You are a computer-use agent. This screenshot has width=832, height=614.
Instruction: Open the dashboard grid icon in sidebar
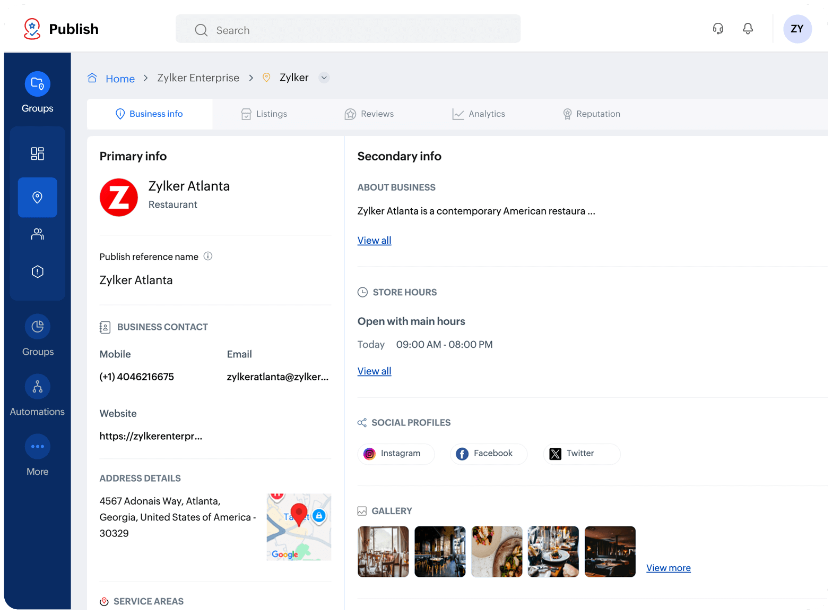click(37, 154)
